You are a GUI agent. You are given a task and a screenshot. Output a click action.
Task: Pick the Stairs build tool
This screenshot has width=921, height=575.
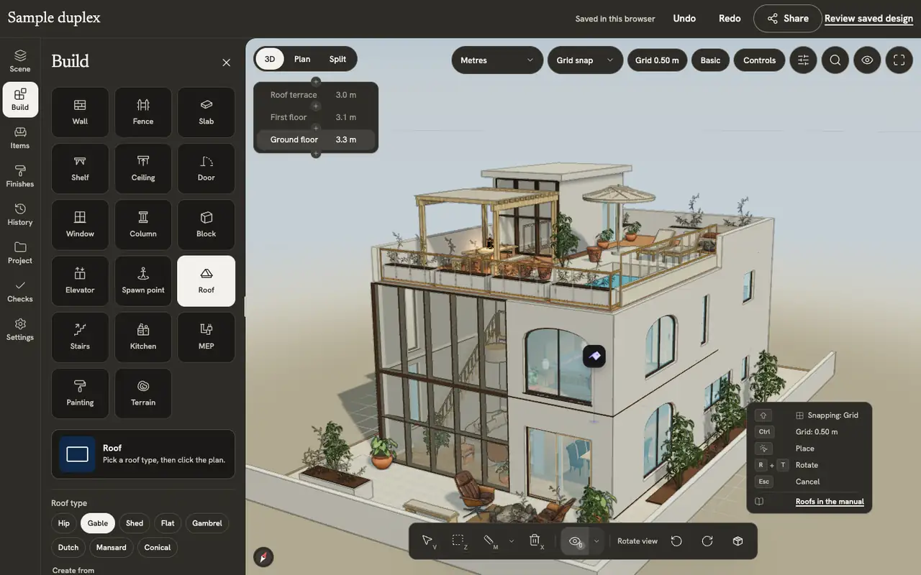pos(80,337)
